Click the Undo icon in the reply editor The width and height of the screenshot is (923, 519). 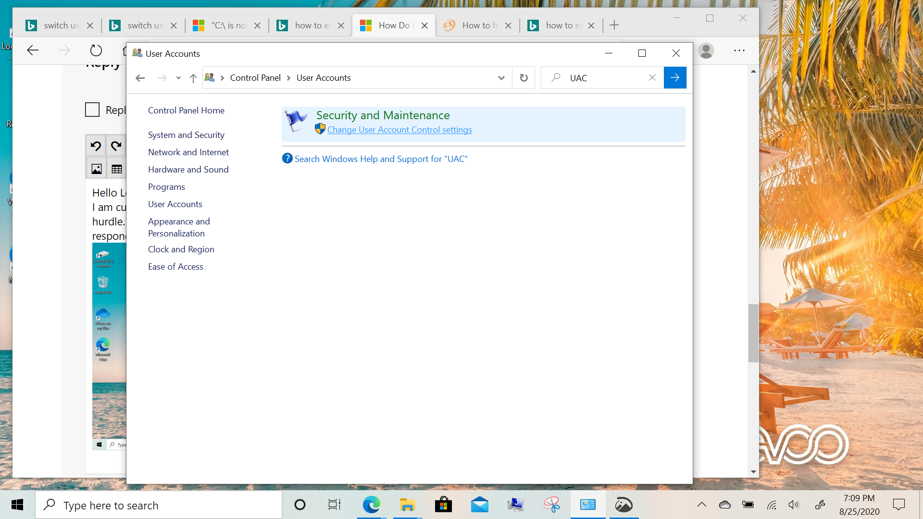95,145
